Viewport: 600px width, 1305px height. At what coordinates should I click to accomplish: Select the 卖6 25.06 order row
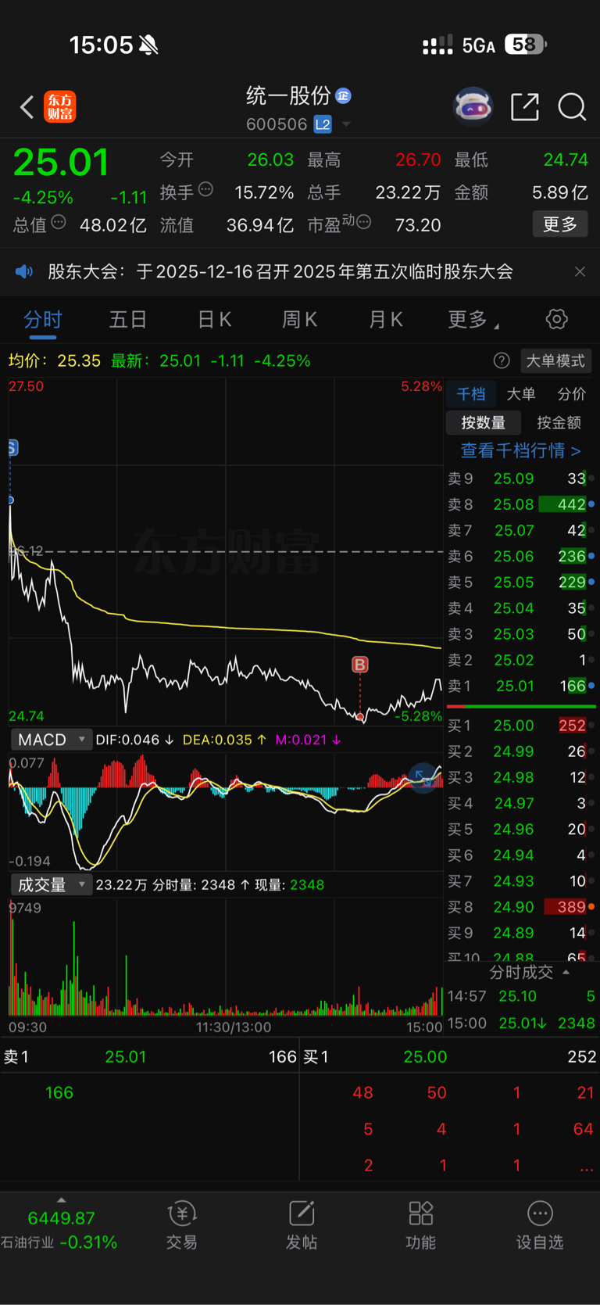[x=521, y=556]
